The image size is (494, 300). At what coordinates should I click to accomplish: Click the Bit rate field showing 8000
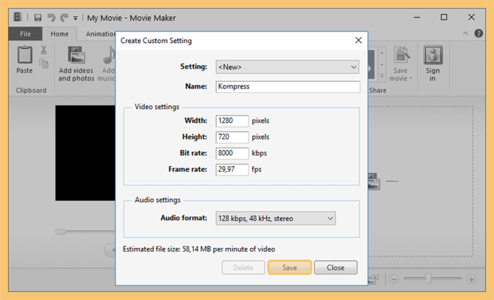pyautogui.click(x=232, y=153)
